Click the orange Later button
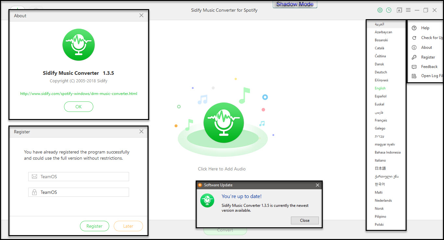This screenshot has height=240, width=444. 128,226
